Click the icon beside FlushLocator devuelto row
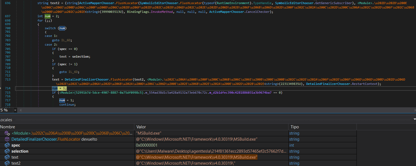The height and width of the screenshot is (166, 416). [x=7, y=139]
